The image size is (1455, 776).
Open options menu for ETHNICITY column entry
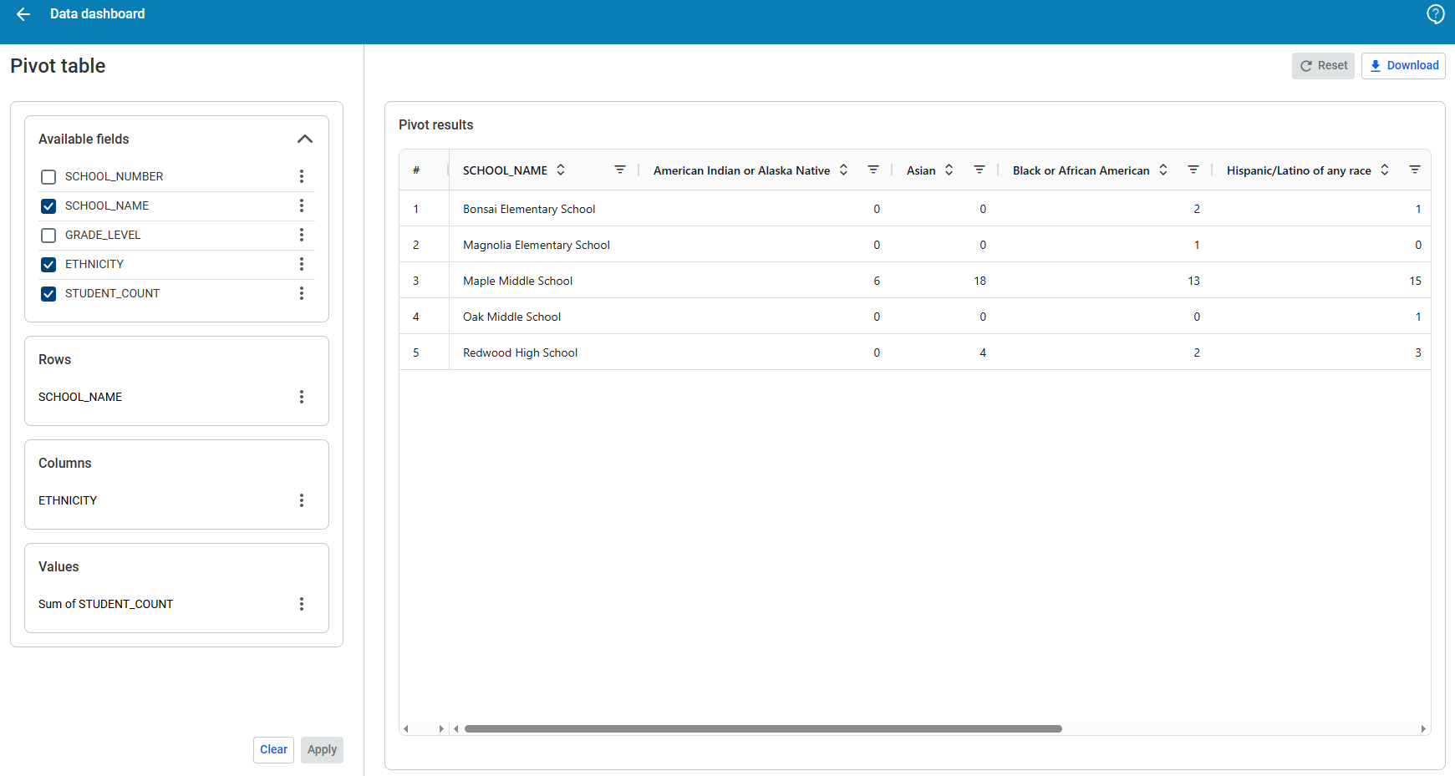point(302,500)
